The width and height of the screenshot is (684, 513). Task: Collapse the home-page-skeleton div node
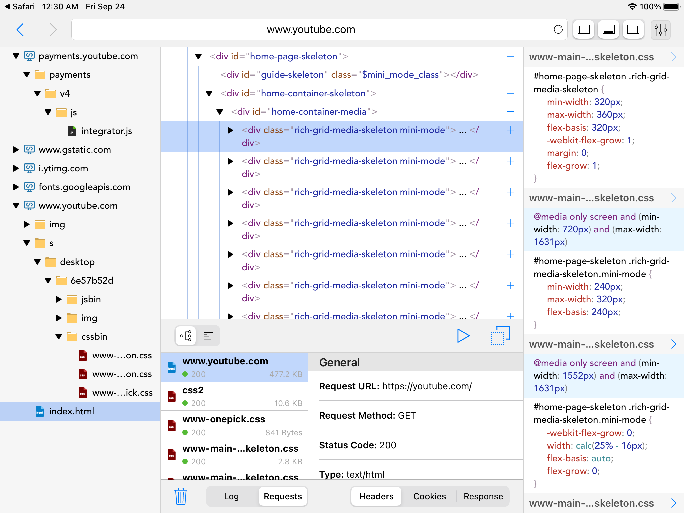198,56
